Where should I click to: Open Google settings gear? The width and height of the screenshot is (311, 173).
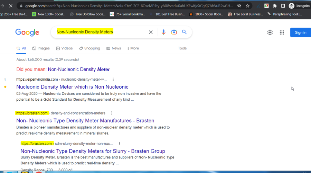click(x=270, y=33)
